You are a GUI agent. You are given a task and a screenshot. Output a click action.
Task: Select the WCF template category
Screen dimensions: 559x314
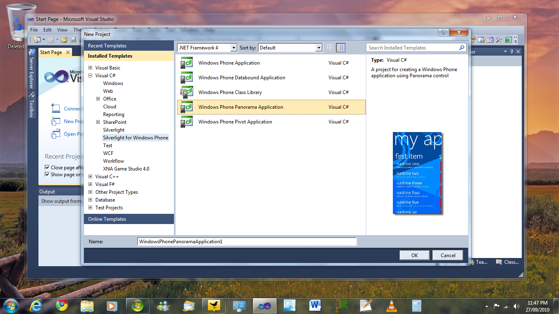[x=108, y=153]
